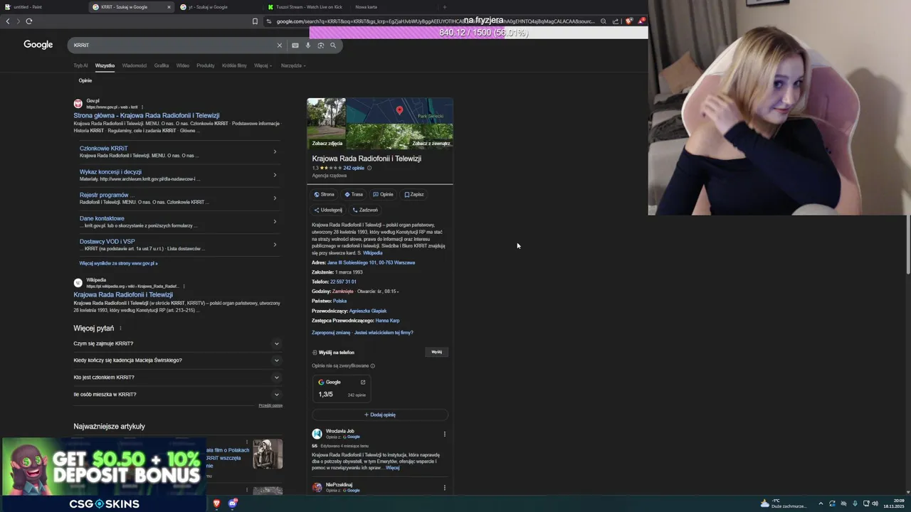Image resolution: width=911 pixels, height=512 pixels.
Task: Expand the Dane kontaktowe sitelink arrow
Action: tap(275, 221)
